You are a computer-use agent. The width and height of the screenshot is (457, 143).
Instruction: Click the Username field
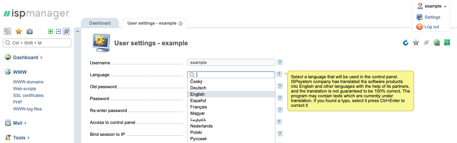(x=231, y=62)
